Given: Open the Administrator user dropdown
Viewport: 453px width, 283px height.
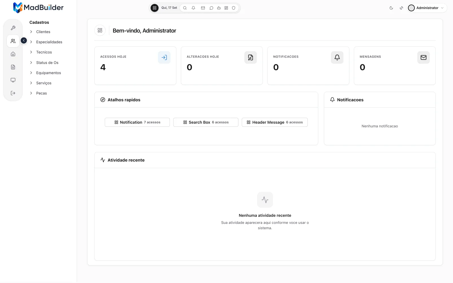Looking at the screenshot, I should pyautogui.click(x=427, y=8).
